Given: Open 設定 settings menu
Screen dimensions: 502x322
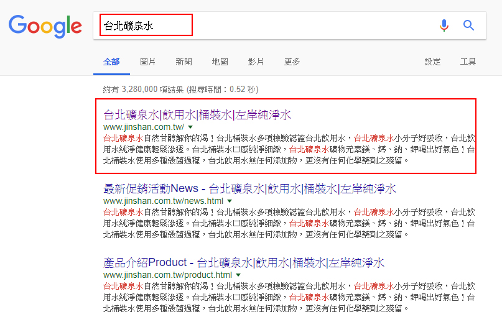Looking at the screenshot, I should pyautogui.click(x=432, y=62).
